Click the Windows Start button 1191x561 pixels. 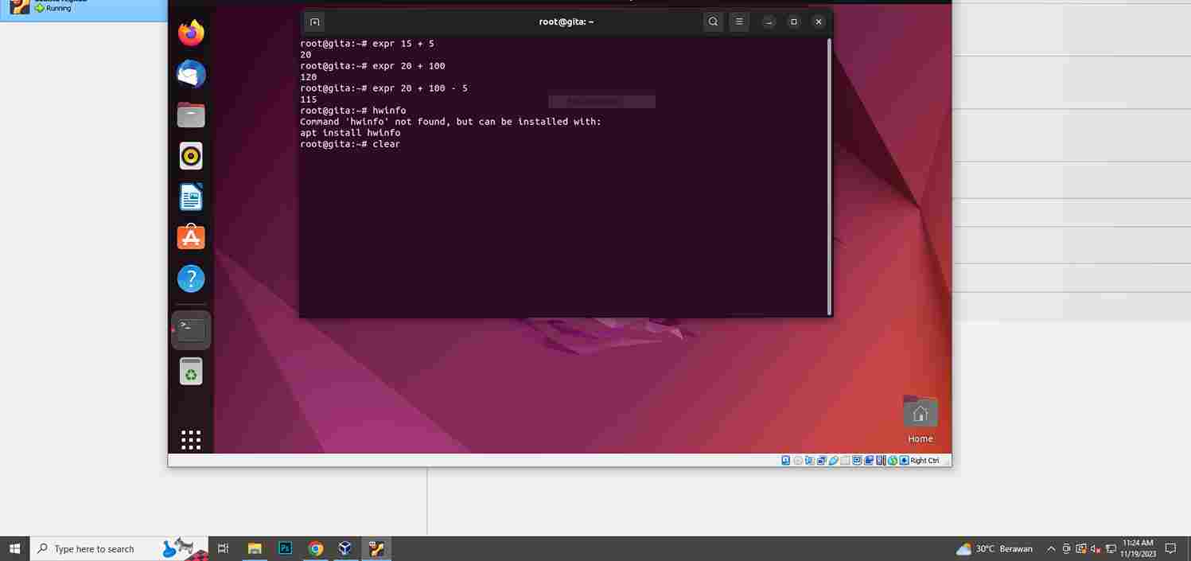pyautogui.click(x=14, y=548)
